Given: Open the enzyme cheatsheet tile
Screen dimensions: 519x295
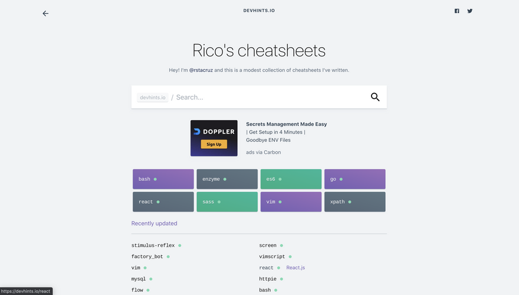Looking at the screenshot, I should (x=227, y=179).
